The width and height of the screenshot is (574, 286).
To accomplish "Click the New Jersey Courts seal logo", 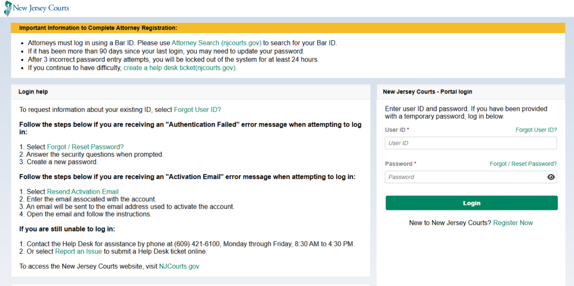I will click(8, 9).
